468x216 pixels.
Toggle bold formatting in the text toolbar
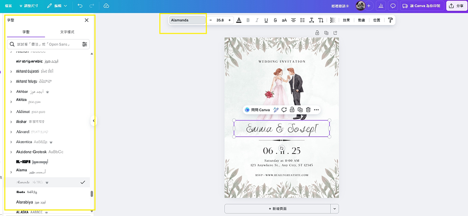[248, 20]
